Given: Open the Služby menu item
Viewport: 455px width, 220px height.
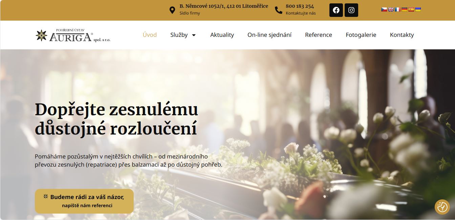Looking at the screenshot, I should coord(179,35).
